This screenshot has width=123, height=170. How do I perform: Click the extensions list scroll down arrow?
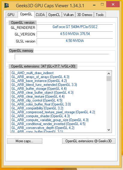[109, 130]
